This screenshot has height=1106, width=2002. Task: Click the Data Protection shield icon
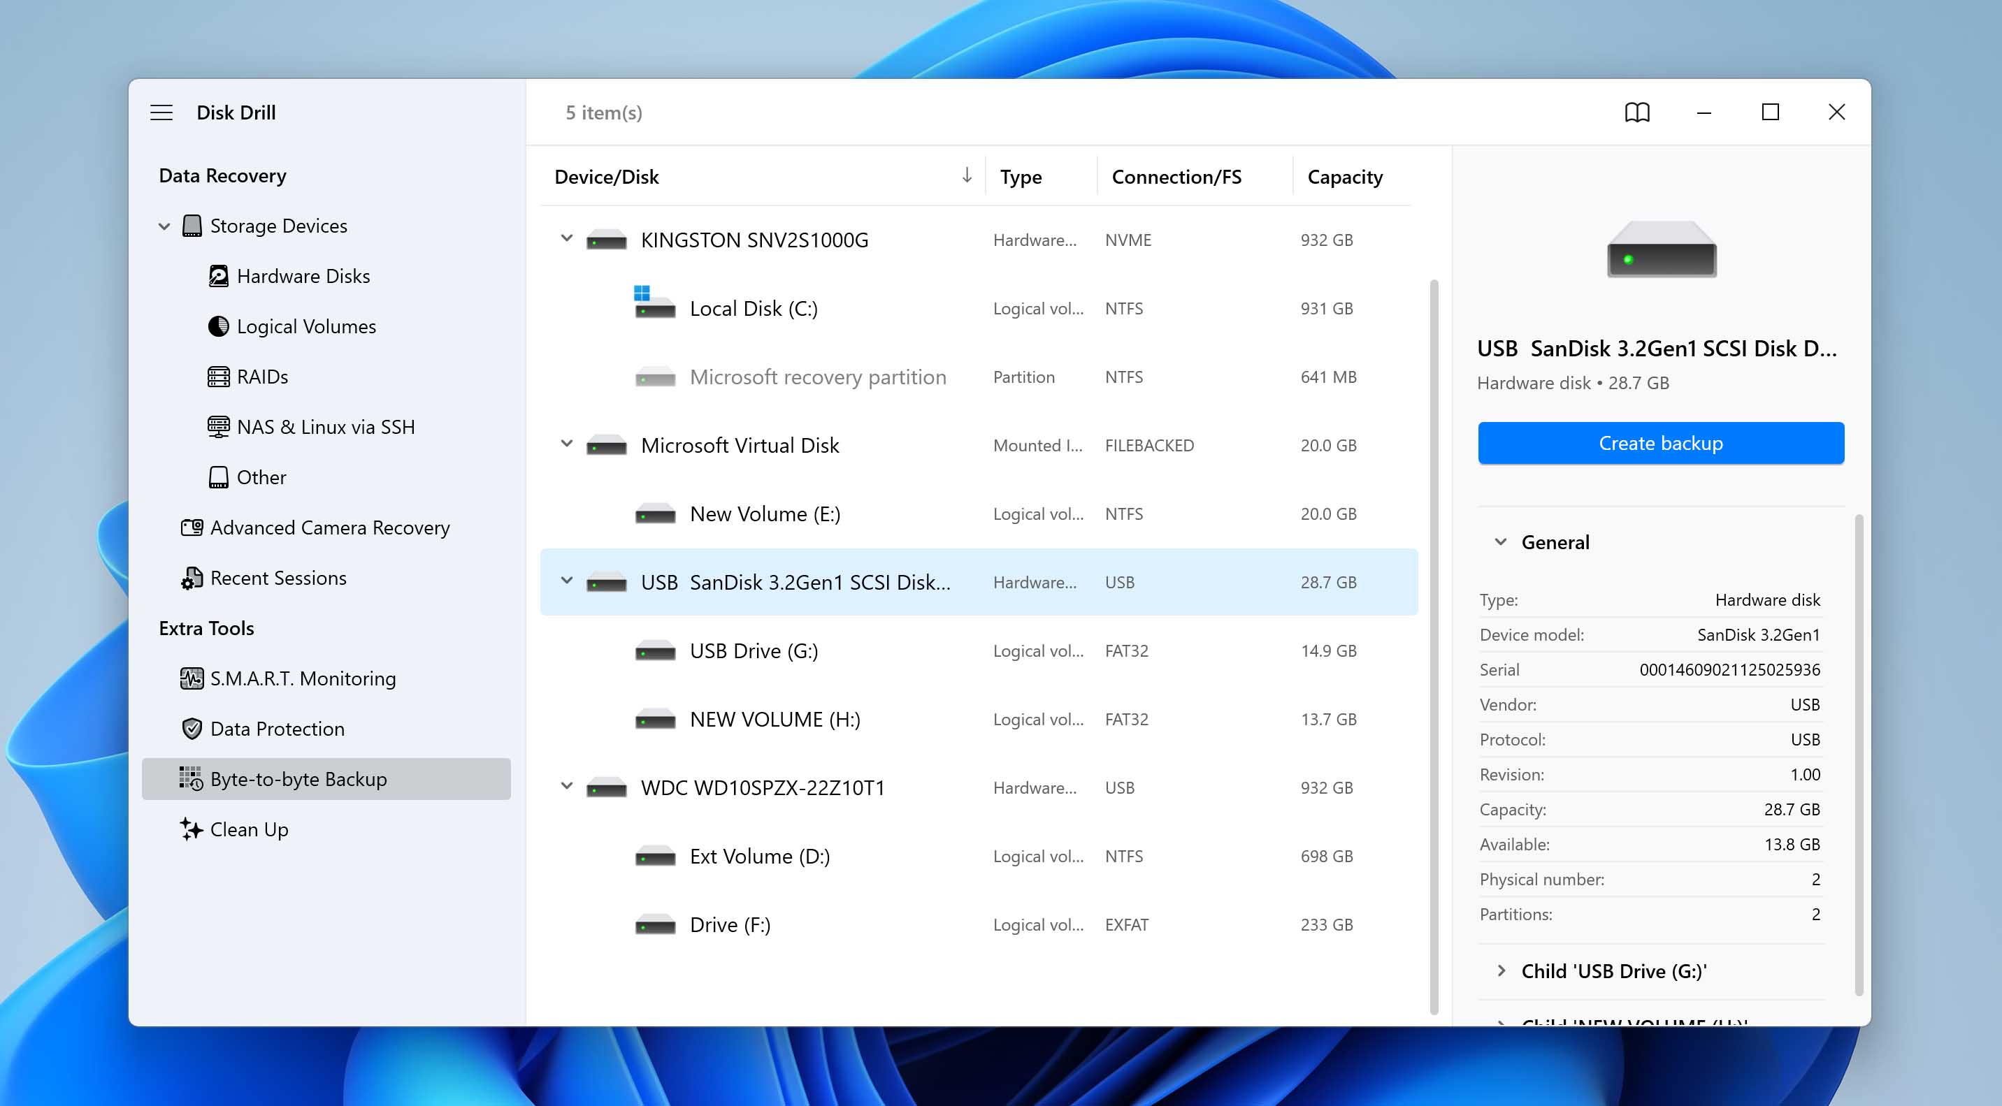(192, 729)
